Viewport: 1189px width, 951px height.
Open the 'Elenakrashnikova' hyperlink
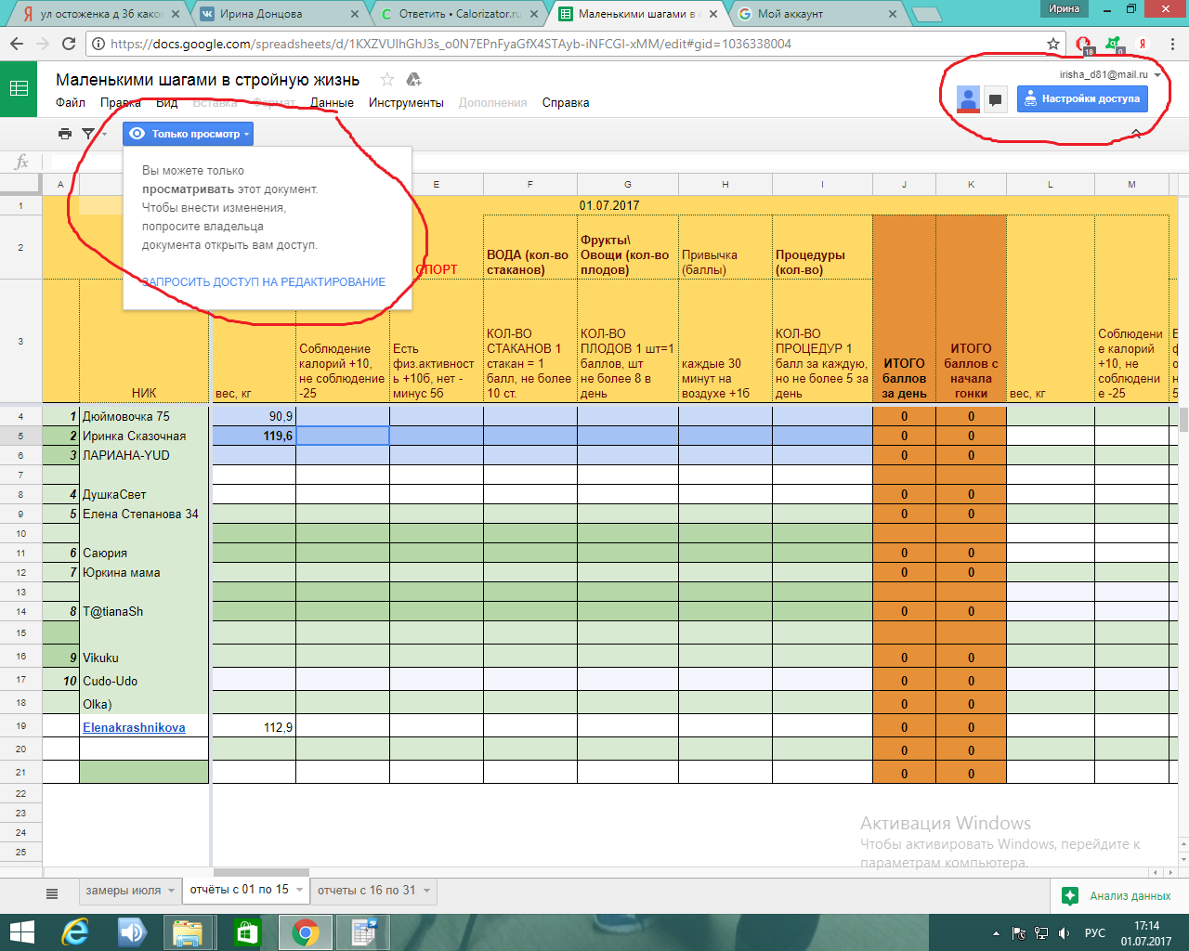pos(134,727)
